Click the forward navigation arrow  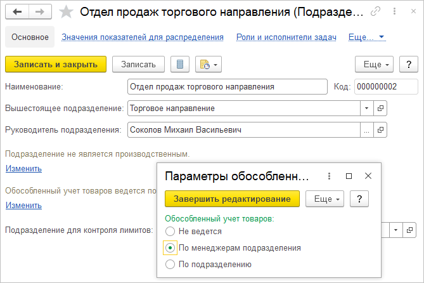click(x=40, y=11)
